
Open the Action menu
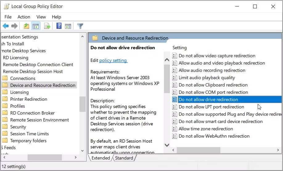pos(24,17)
